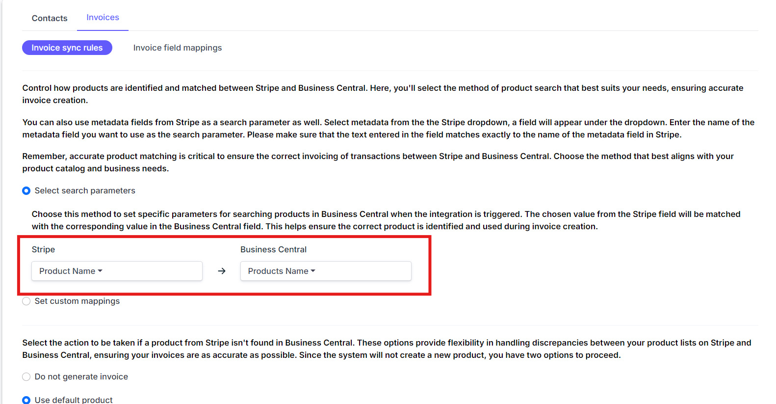
Task: Click the 'Select search parameters' label text
Action: [x=85, y=190]
